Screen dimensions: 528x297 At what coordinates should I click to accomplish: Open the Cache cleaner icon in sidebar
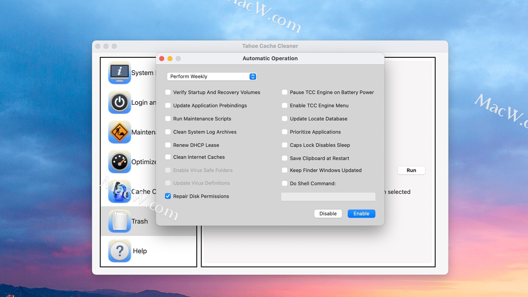coord(119,191)
